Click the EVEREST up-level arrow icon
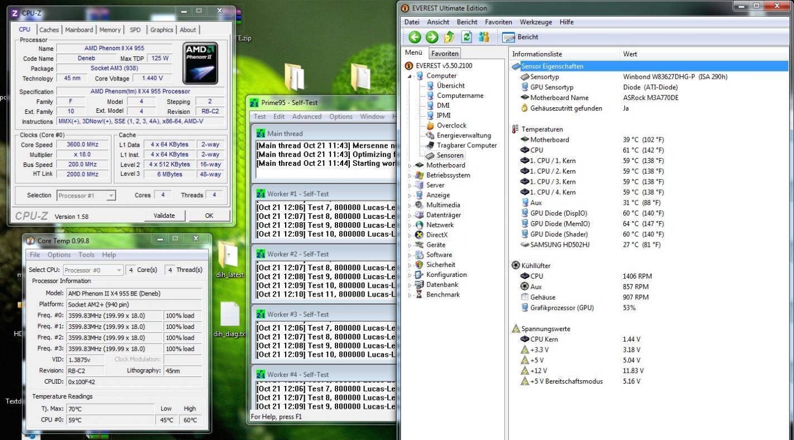The image size is (794, 440). (449, 37)
